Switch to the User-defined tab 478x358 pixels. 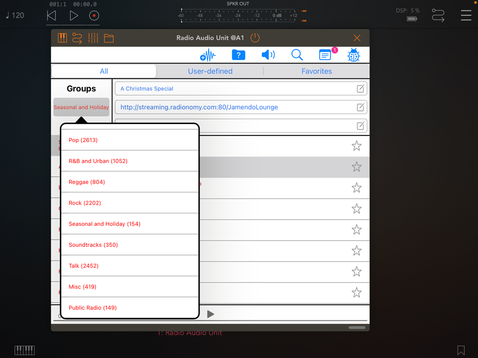210,71
